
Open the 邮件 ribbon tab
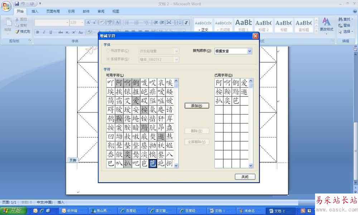(86, 11)
